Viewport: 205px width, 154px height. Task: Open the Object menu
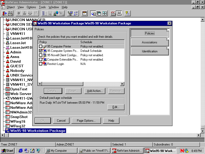11,7
